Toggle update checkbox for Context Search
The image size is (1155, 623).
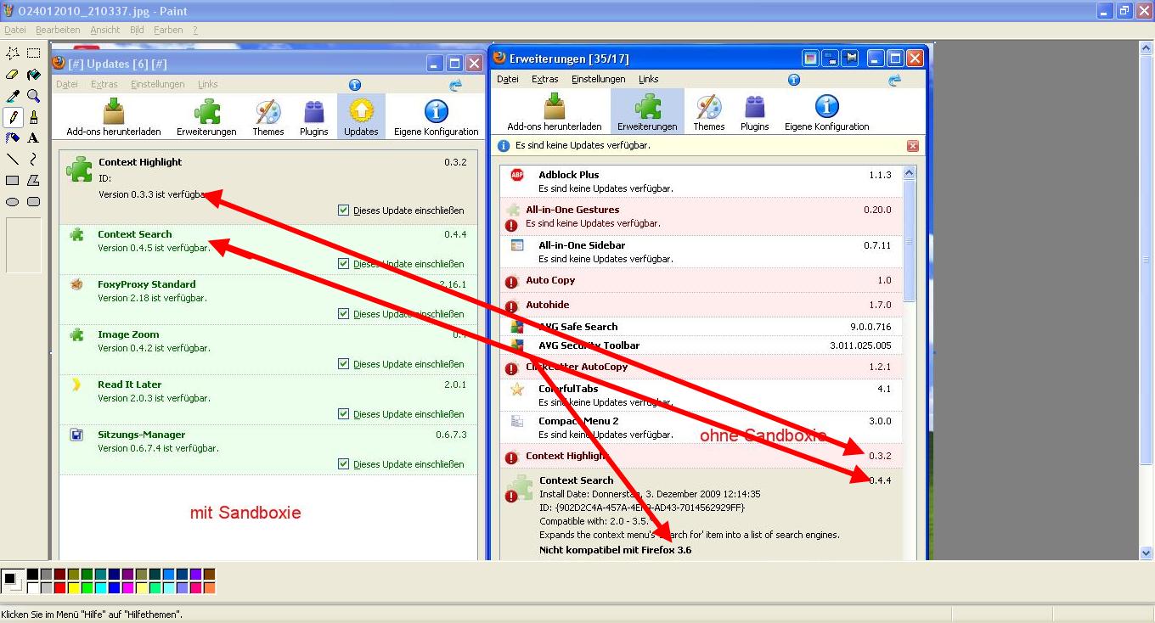click(x=344, y=264)
